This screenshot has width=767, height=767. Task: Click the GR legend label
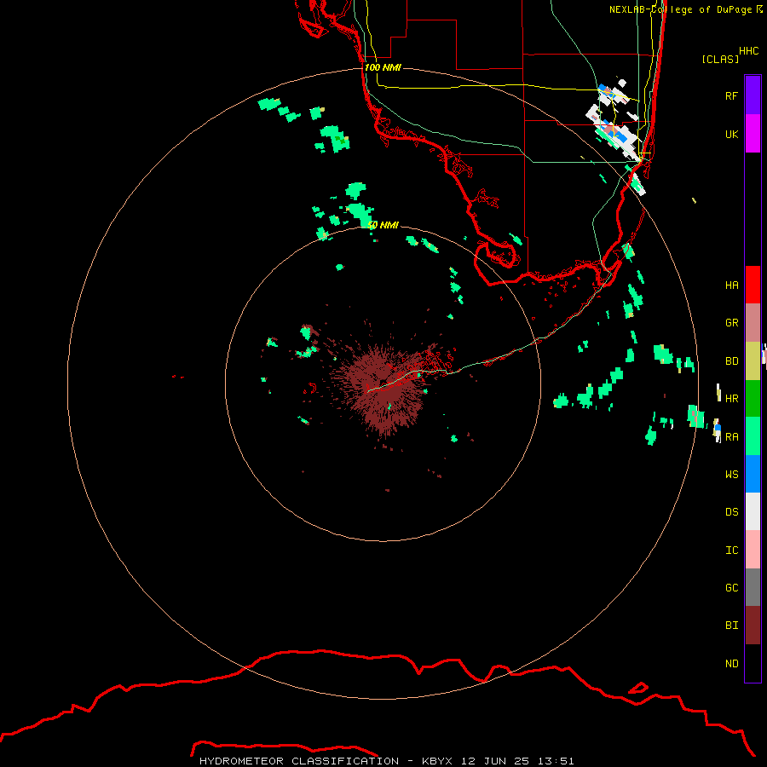tap(731, 323)
